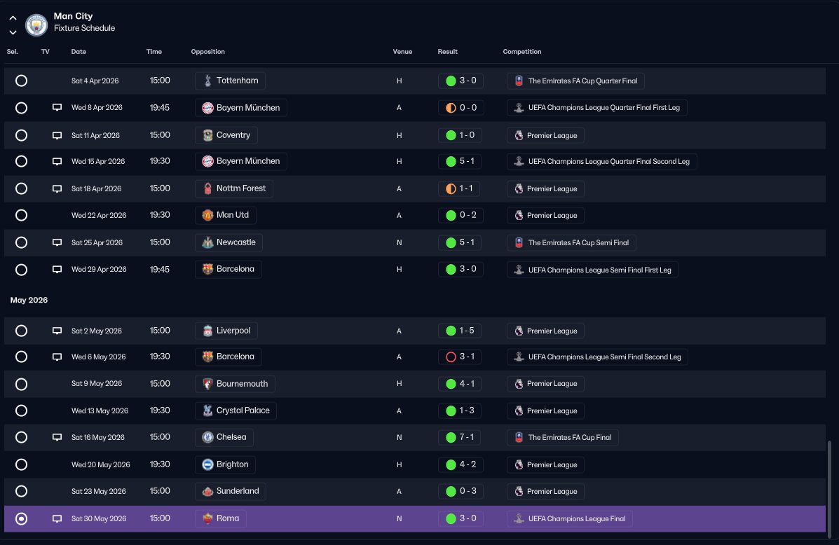Click the up chevron next to Man City
Image resolution: width=839 pixels, height=545 pixels.
[x=13, y=18]
